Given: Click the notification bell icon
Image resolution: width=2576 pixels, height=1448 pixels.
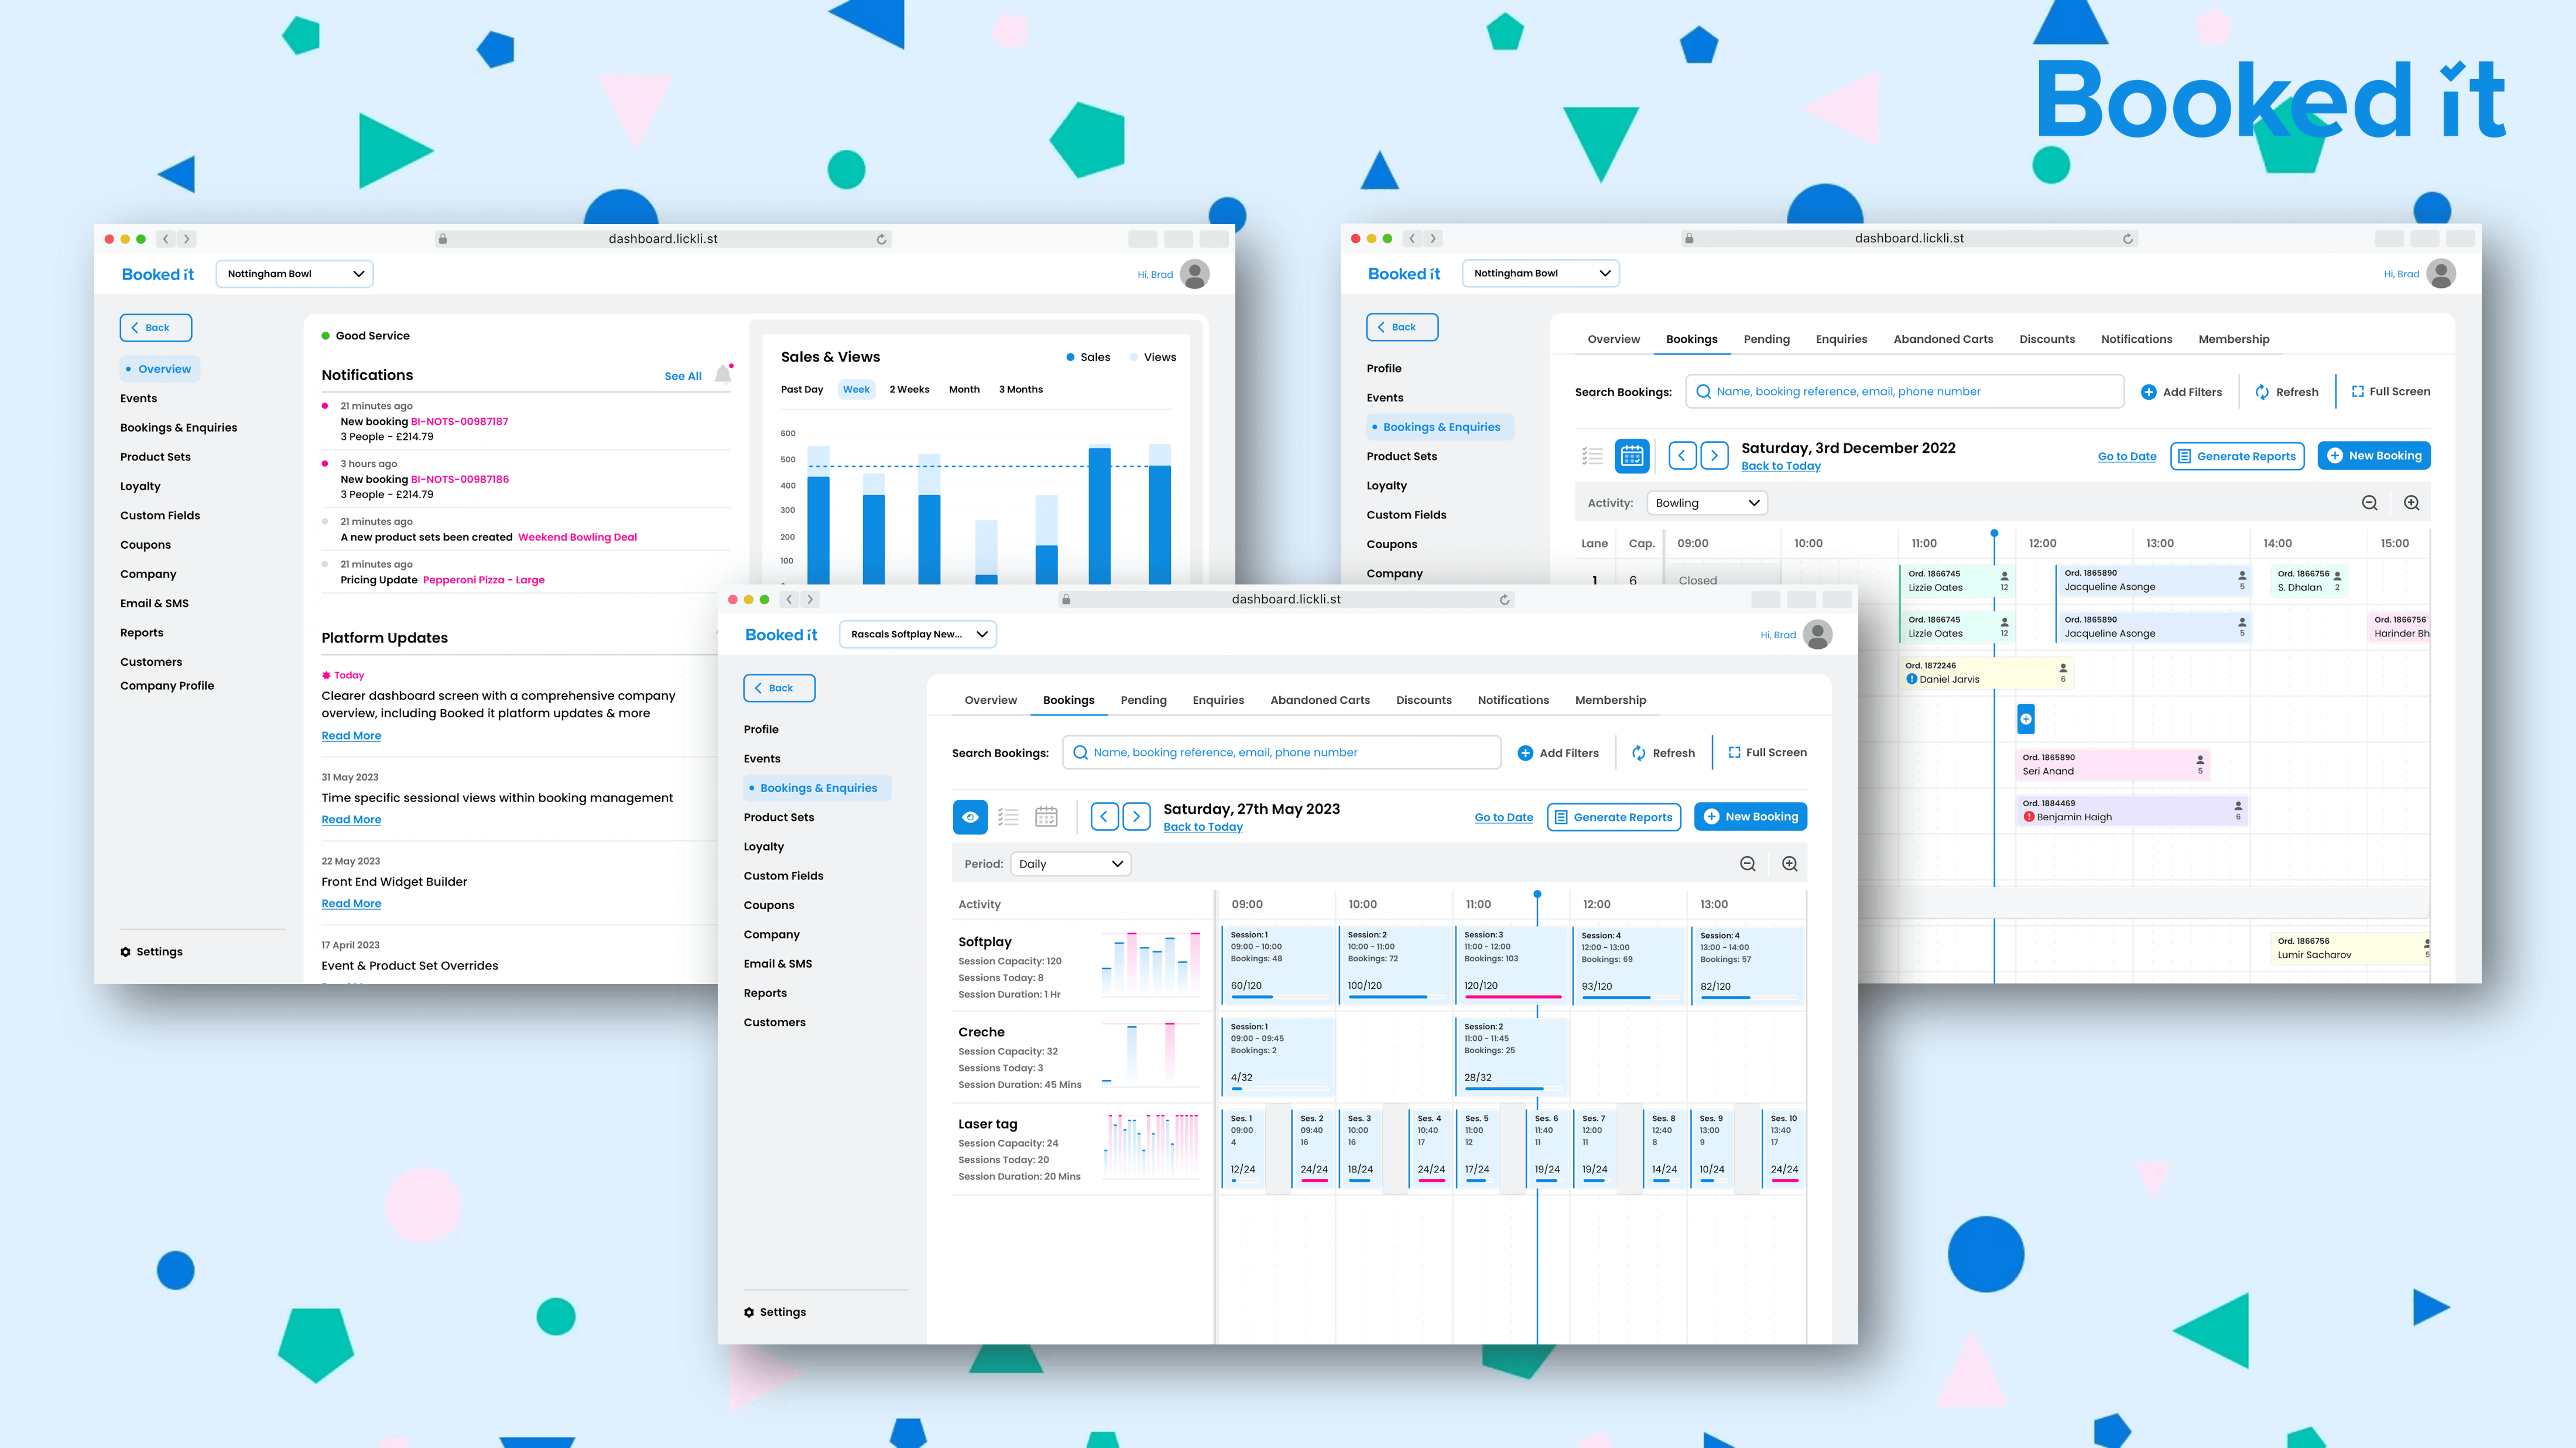Looking at the screenshot, I should [723, 375].
